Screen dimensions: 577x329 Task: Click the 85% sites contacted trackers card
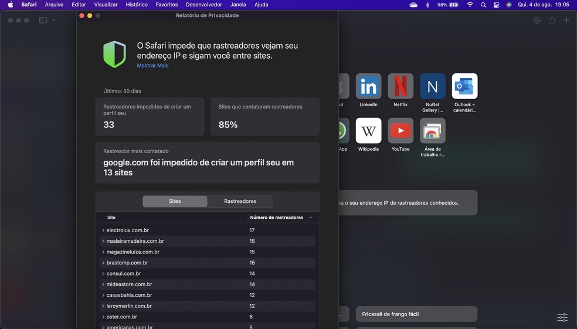click(265, 117)
